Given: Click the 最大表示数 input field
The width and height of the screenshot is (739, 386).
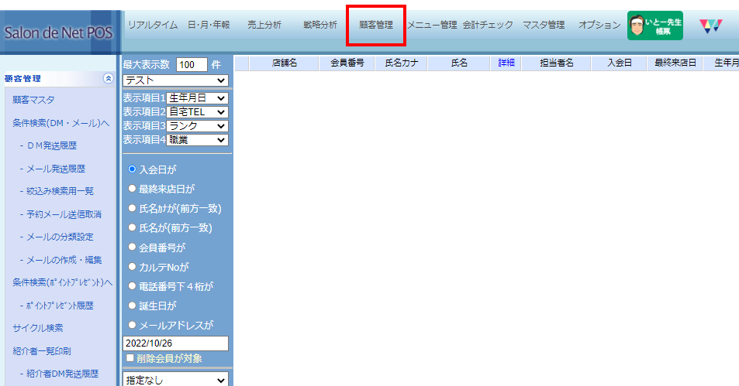Looking at the screenshot, I should 192,64.
